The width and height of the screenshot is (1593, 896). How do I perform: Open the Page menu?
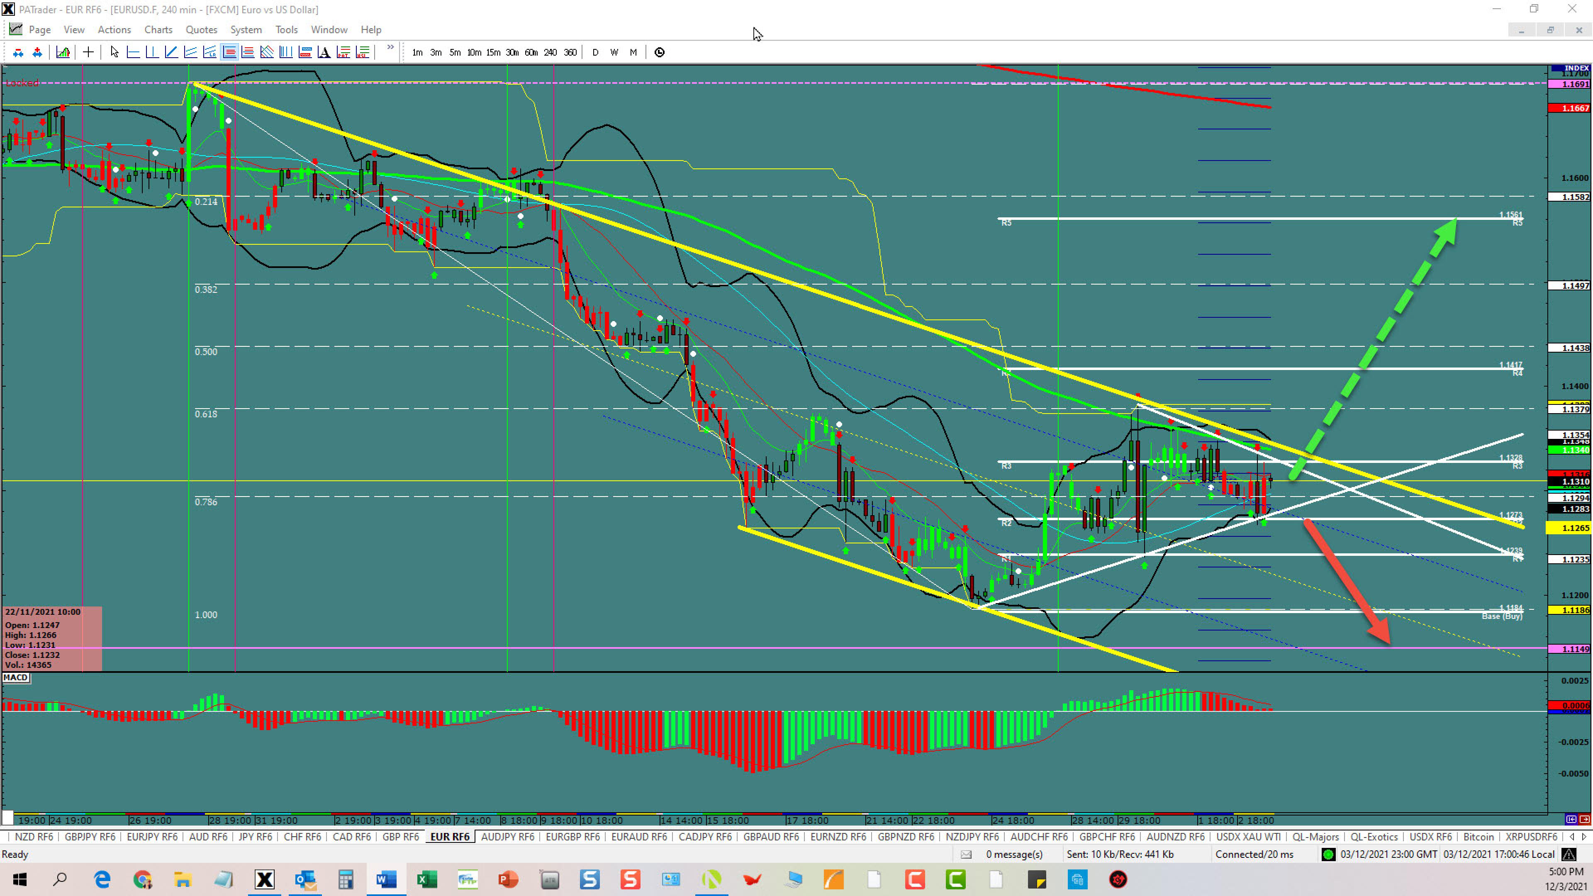tap(39, 30)
